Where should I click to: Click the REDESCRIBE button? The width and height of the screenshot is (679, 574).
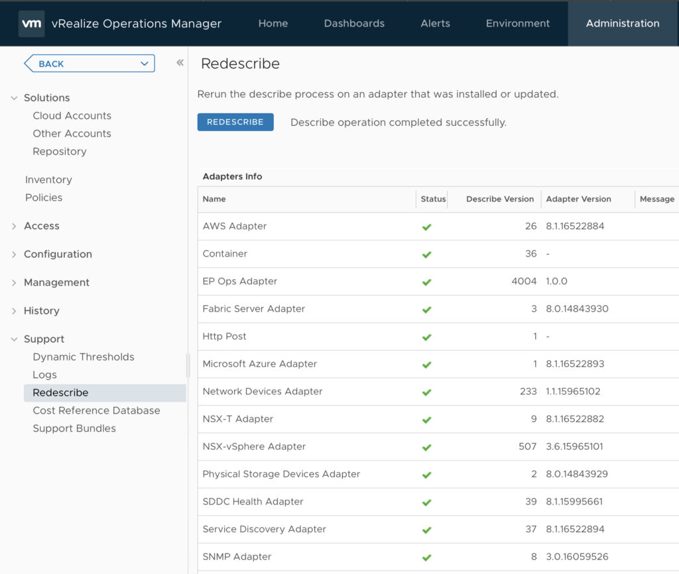click(x=235, y=122)
